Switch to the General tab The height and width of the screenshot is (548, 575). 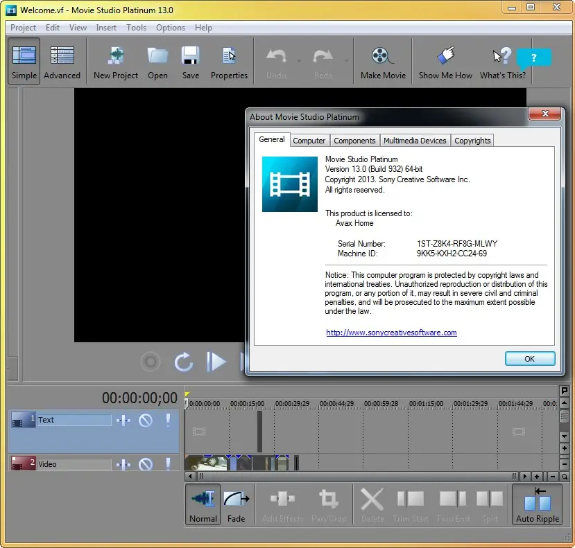point(272,139)
